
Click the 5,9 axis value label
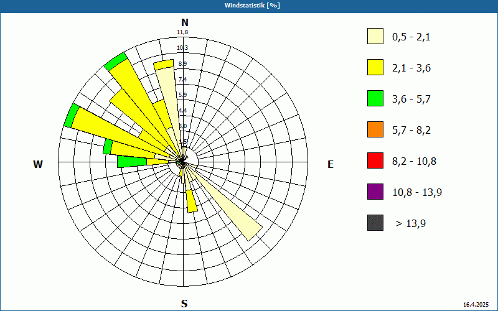182,95
